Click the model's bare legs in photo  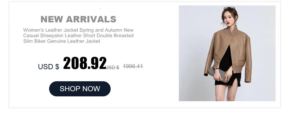pos(227,93)
